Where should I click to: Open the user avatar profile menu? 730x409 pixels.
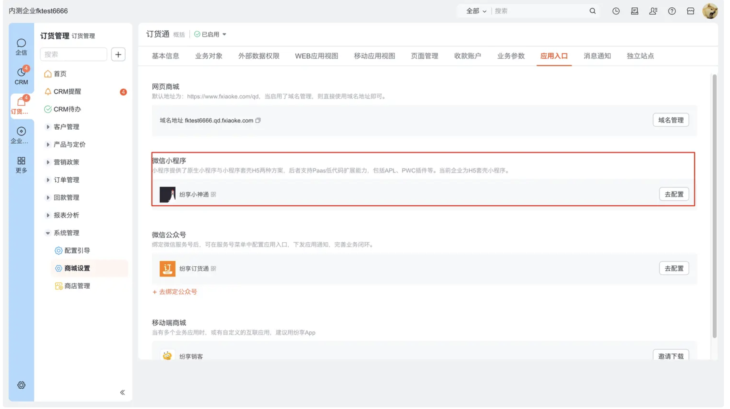tap(710, 11)
